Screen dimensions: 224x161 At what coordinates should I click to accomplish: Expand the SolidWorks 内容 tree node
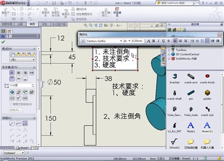(x=169, y=59)
